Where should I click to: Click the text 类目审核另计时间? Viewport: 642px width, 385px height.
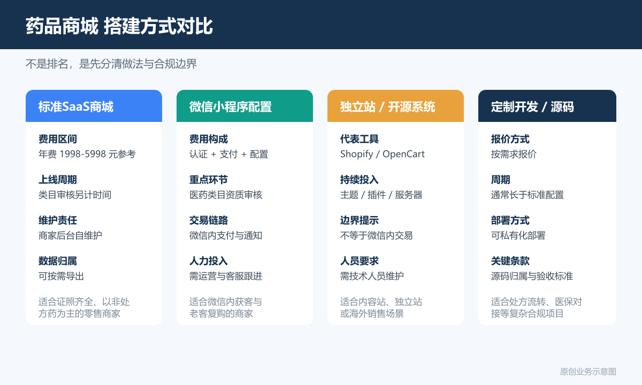75,195
